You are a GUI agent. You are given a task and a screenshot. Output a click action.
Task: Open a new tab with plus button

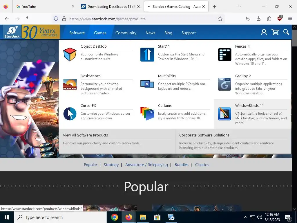214,7
